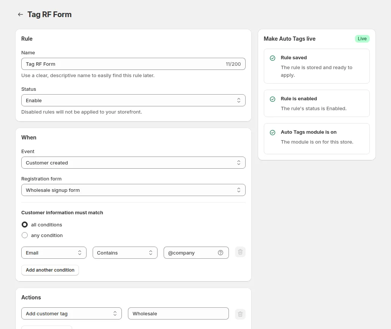This screenshot has width=391, height=329.
Task: Click the 'Disabled rules will not be applied' hint
Action: [x=82, y=112]
